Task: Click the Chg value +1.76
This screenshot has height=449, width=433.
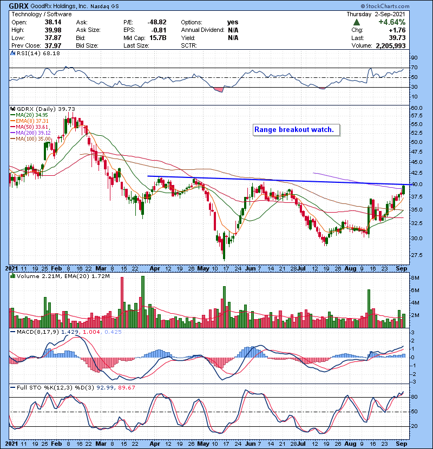Action: 397,30
